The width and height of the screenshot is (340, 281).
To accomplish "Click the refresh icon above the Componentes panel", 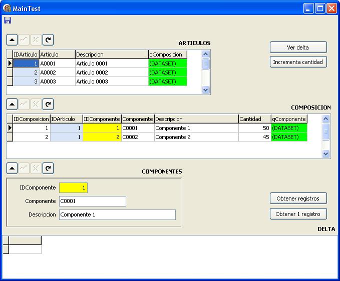I will click(x=48, y=168).
